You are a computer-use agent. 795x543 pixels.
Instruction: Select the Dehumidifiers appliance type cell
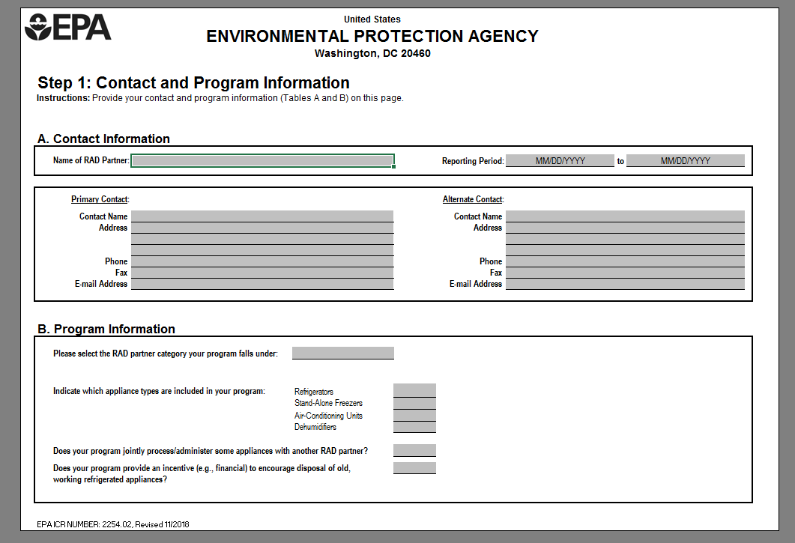tap(414, 427)
